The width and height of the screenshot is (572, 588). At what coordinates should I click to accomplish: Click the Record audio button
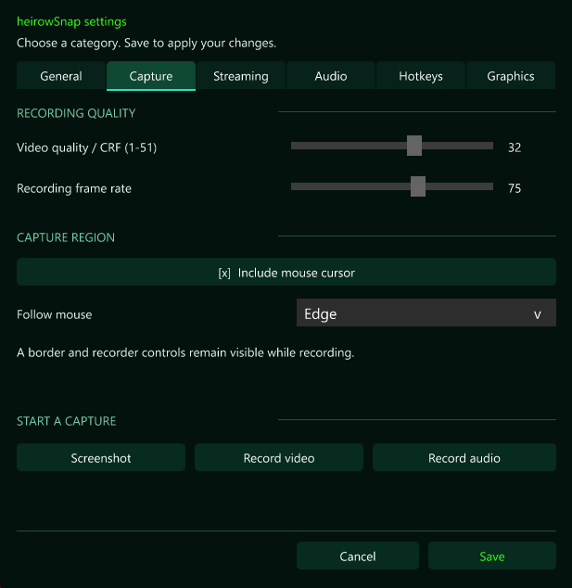pos(464,457)
